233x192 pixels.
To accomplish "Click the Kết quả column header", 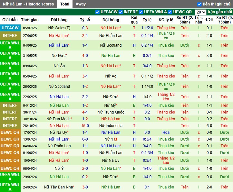I will coord(134,20).
